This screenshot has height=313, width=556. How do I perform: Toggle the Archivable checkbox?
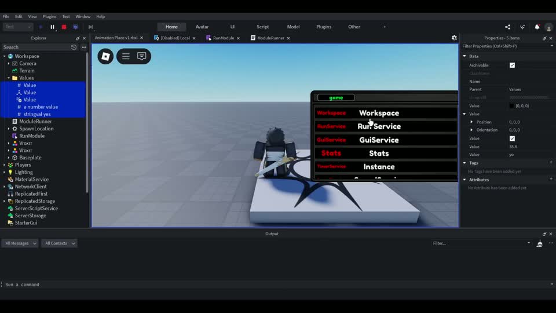[x=512, y=65]
